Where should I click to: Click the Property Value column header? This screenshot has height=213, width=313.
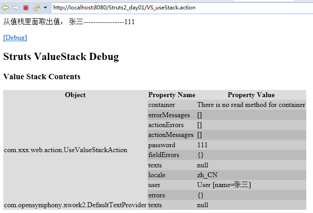click(251, 95)
